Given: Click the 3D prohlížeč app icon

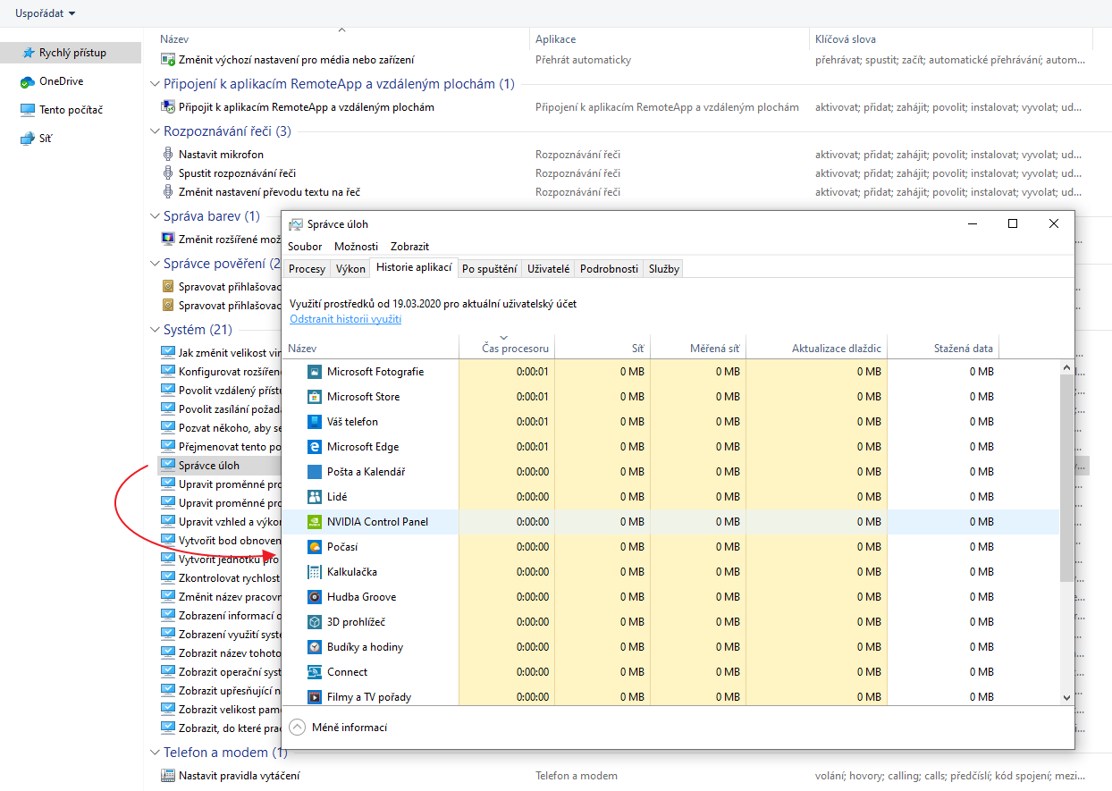Looking at the screenshot, I should [314, 622].
